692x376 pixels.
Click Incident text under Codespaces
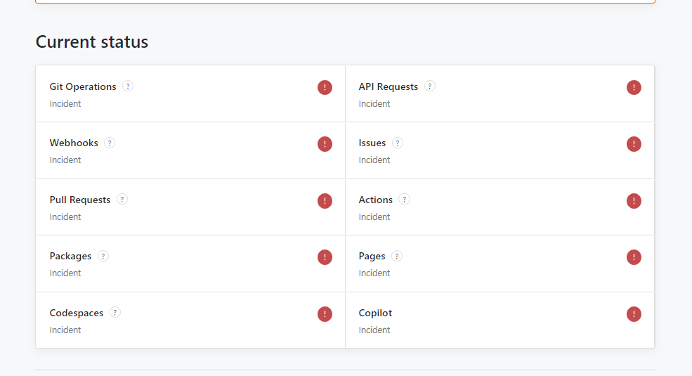(65, 330)
